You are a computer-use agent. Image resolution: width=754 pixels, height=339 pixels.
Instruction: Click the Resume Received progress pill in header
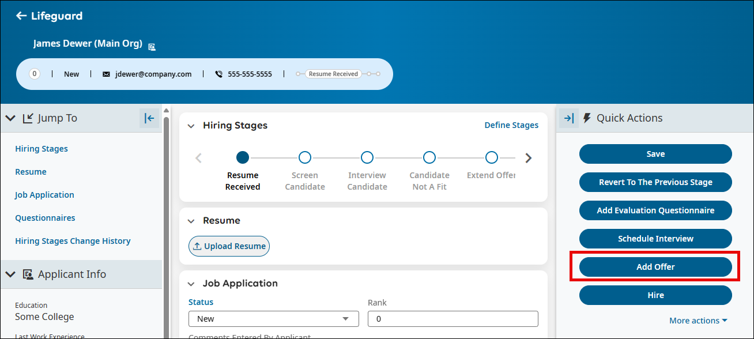coord(333,74)
